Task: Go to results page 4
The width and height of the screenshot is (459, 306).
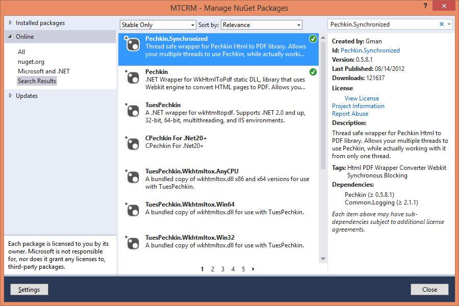Action: click(x=233, y=269)
